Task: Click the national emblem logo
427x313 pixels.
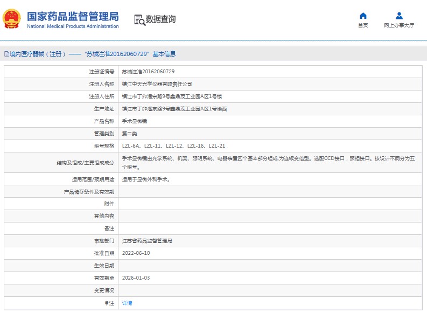Action: coord(11,19)
